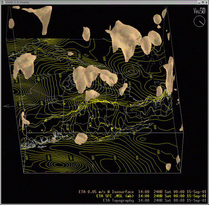Open the window system menu icon
This screenshot has height=205, width=209.
pos(2,2)
